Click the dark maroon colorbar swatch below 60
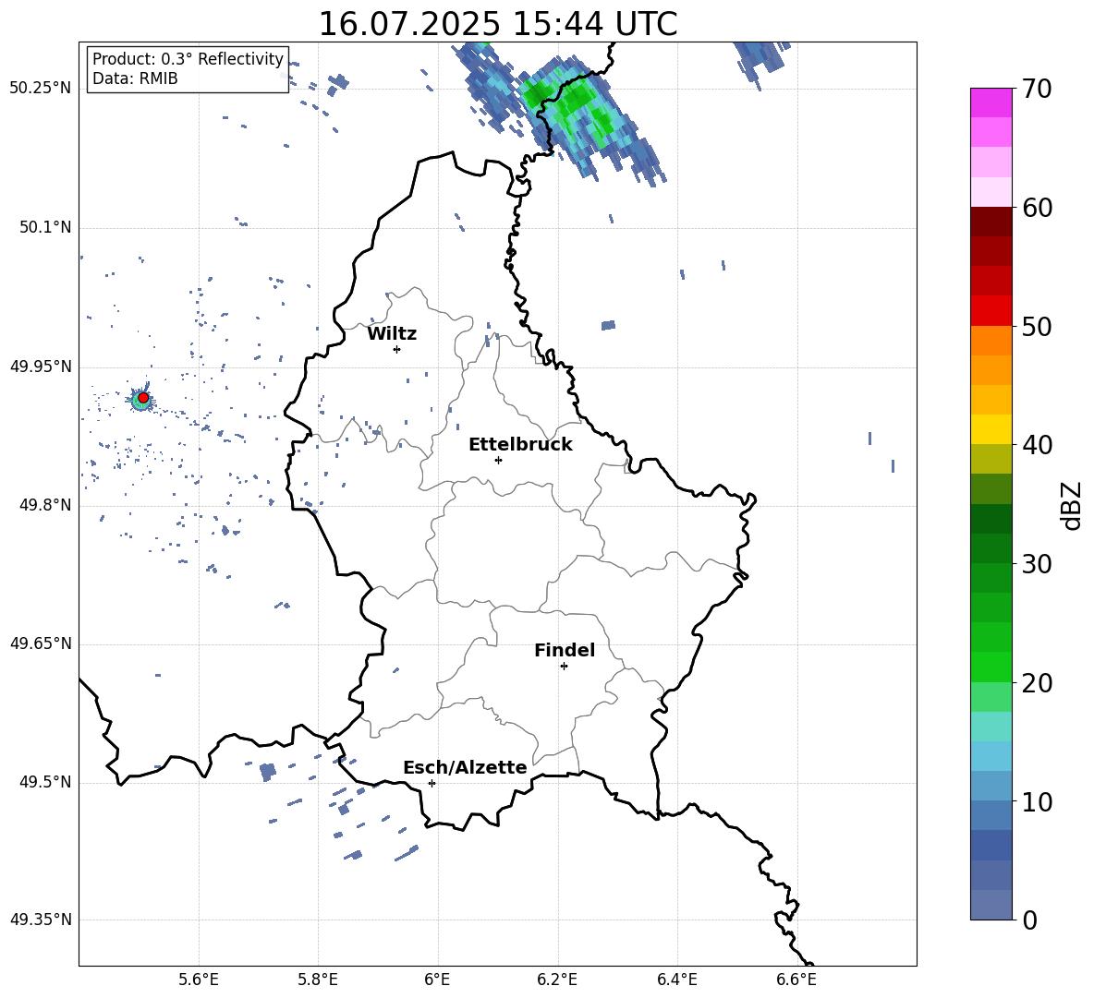This screenshot has width=1094, height=998. click(x=991, y=222)
